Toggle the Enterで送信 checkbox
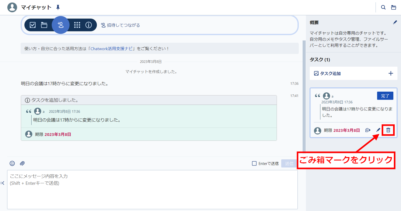The height and width of the screenshot is (211, 401). click(254, 163)
